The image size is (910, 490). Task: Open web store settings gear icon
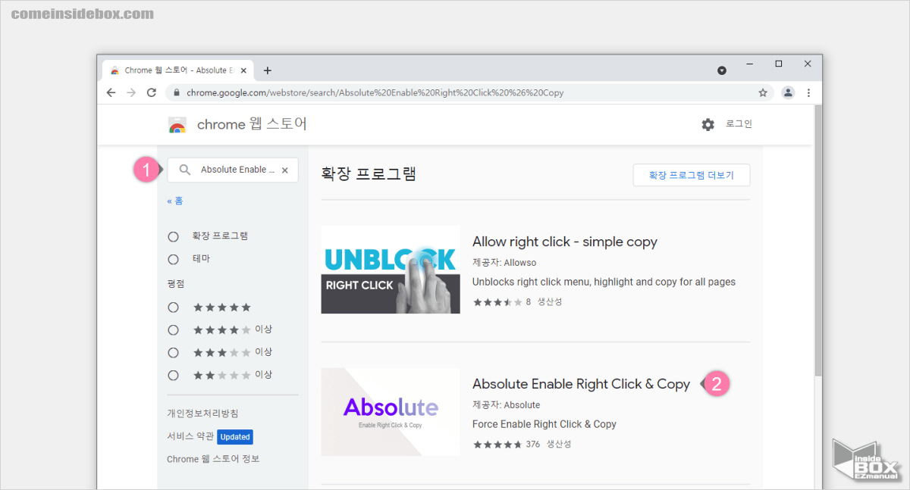tap(708, 124)
